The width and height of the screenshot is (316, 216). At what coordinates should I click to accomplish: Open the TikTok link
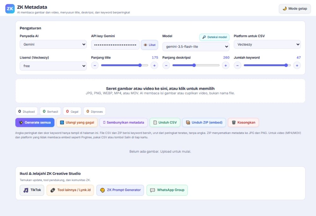[x=32, y=190]
